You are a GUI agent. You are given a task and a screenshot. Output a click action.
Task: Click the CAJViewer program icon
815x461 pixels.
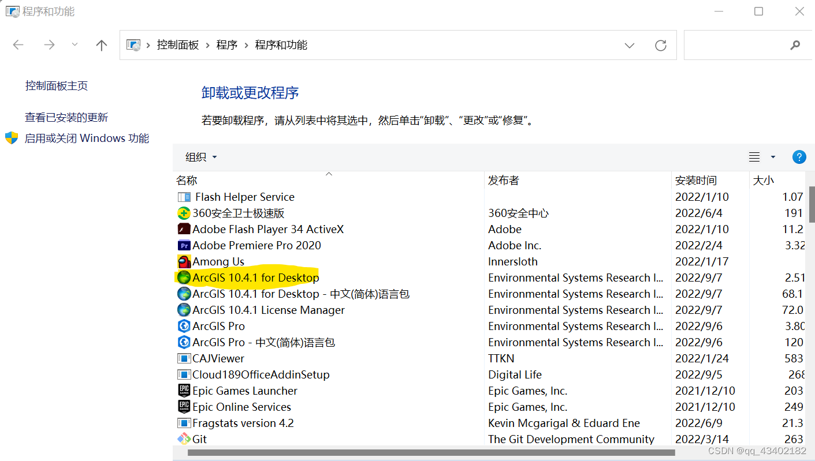click(184, 358)
